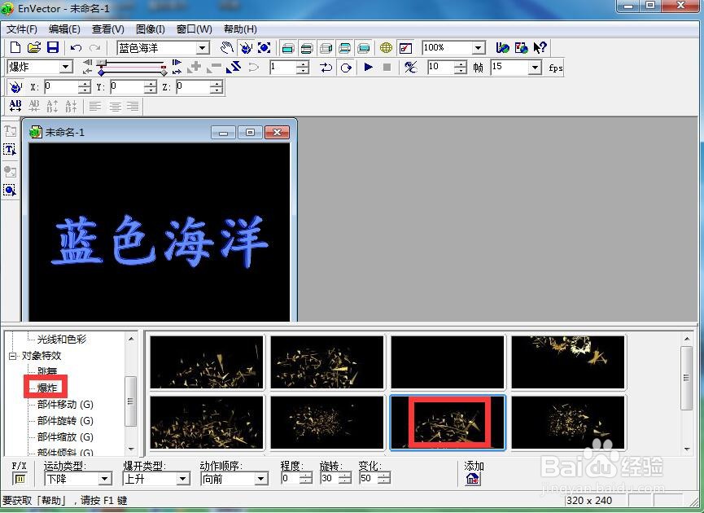Screen dimensions: 704x513
Task: Toggle the ping-pong playback arrows icon
Action: pos(326,68)
